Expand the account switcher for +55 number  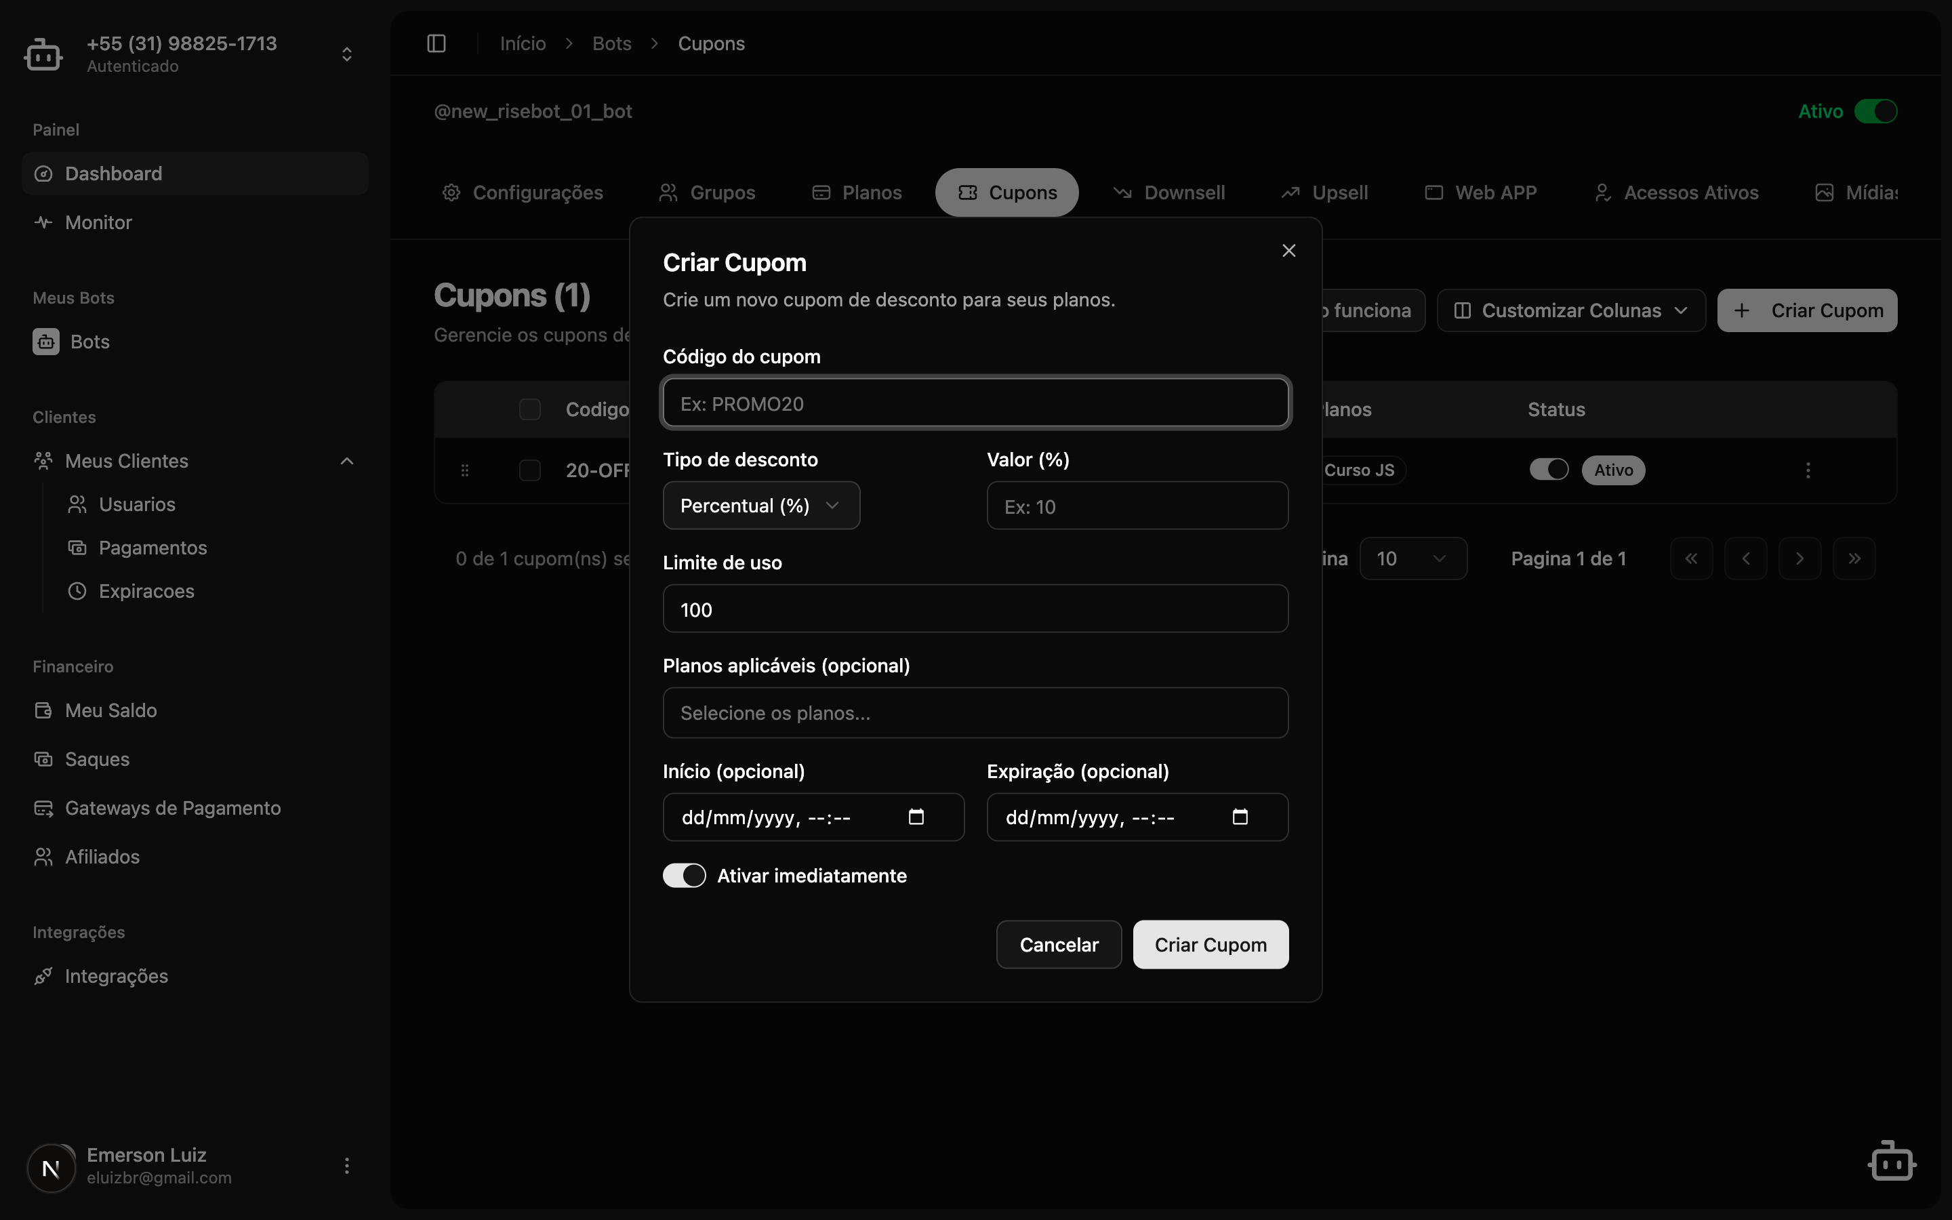pos(347,54)
